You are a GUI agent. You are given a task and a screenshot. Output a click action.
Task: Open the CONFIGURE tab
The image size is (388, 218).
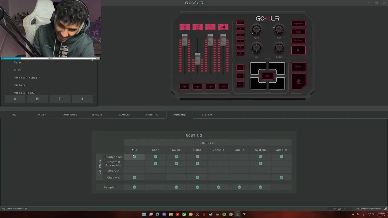click(70, 115)
